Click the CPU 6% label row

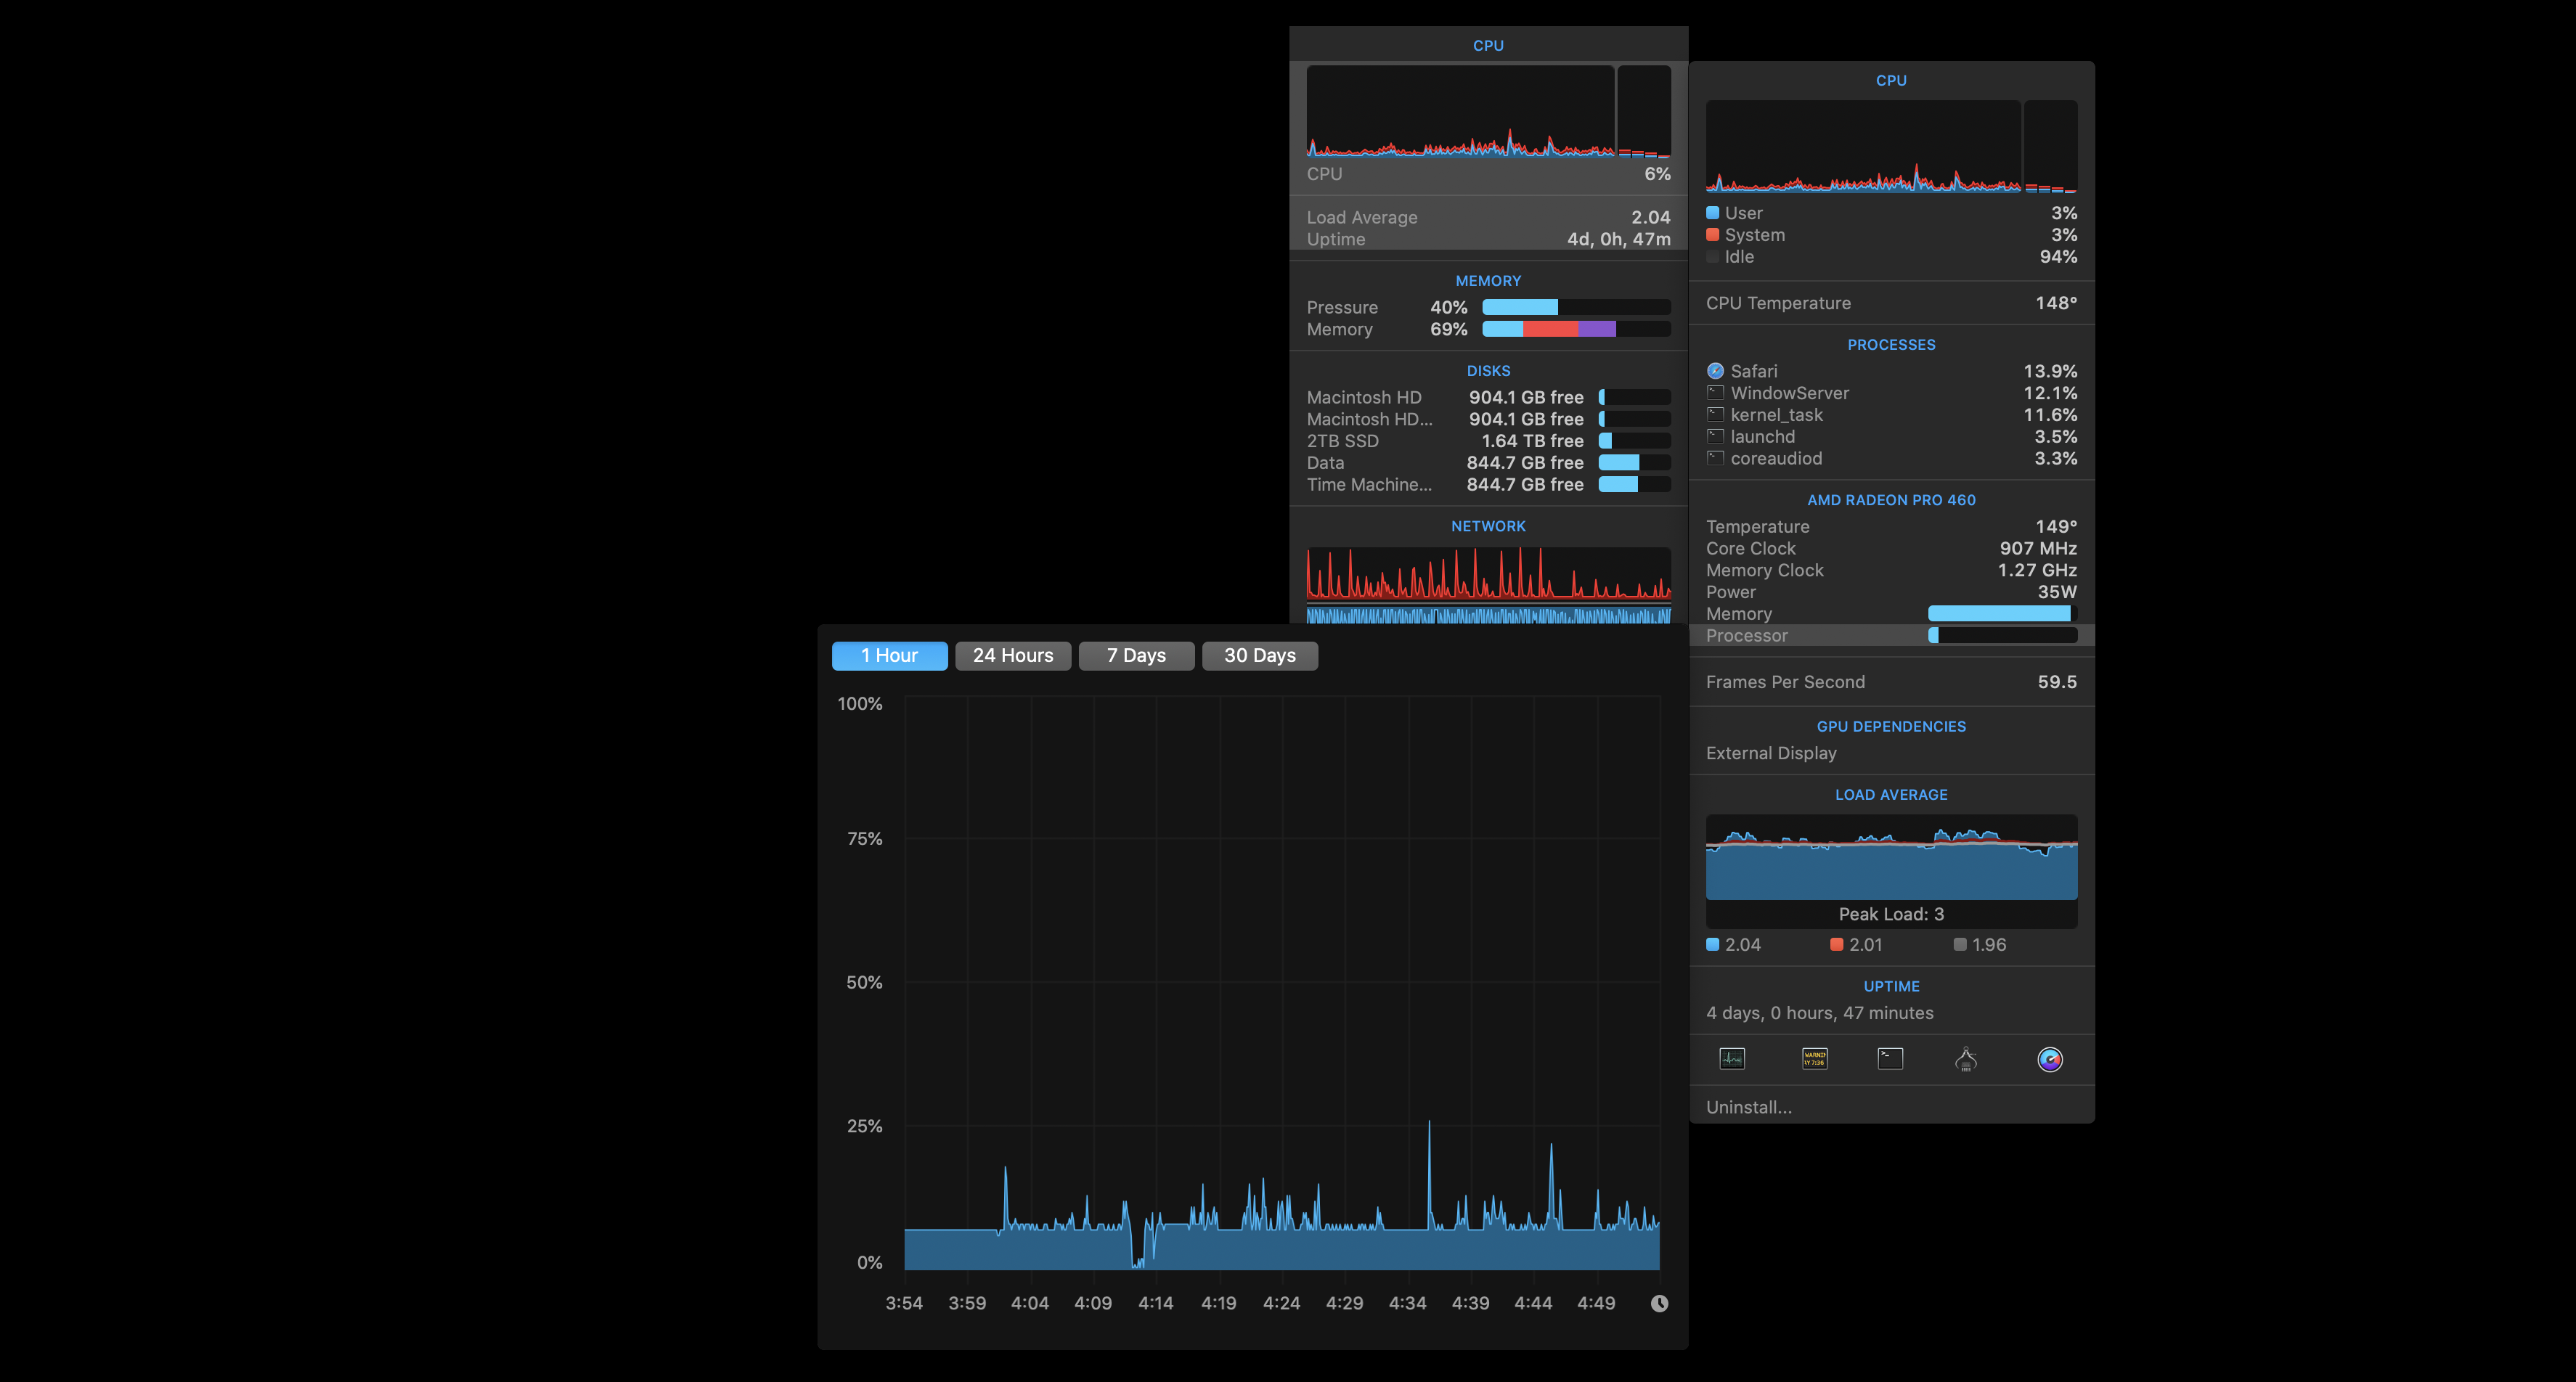(x=1488, y=174)
